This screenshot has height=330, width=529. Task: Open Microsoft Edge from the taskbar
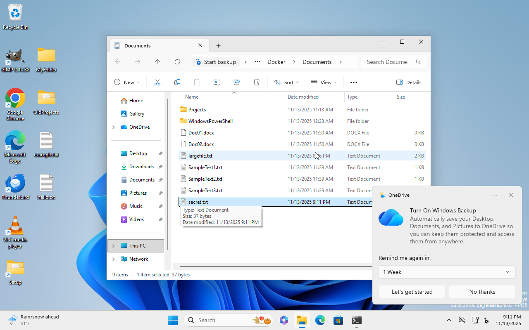[320, 320]
